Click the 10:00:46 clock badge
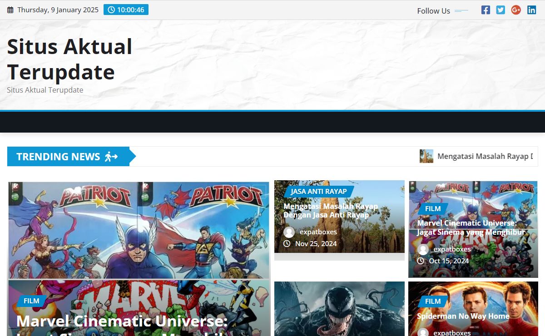Screen dimensions: 545x336 click(126, 10)
